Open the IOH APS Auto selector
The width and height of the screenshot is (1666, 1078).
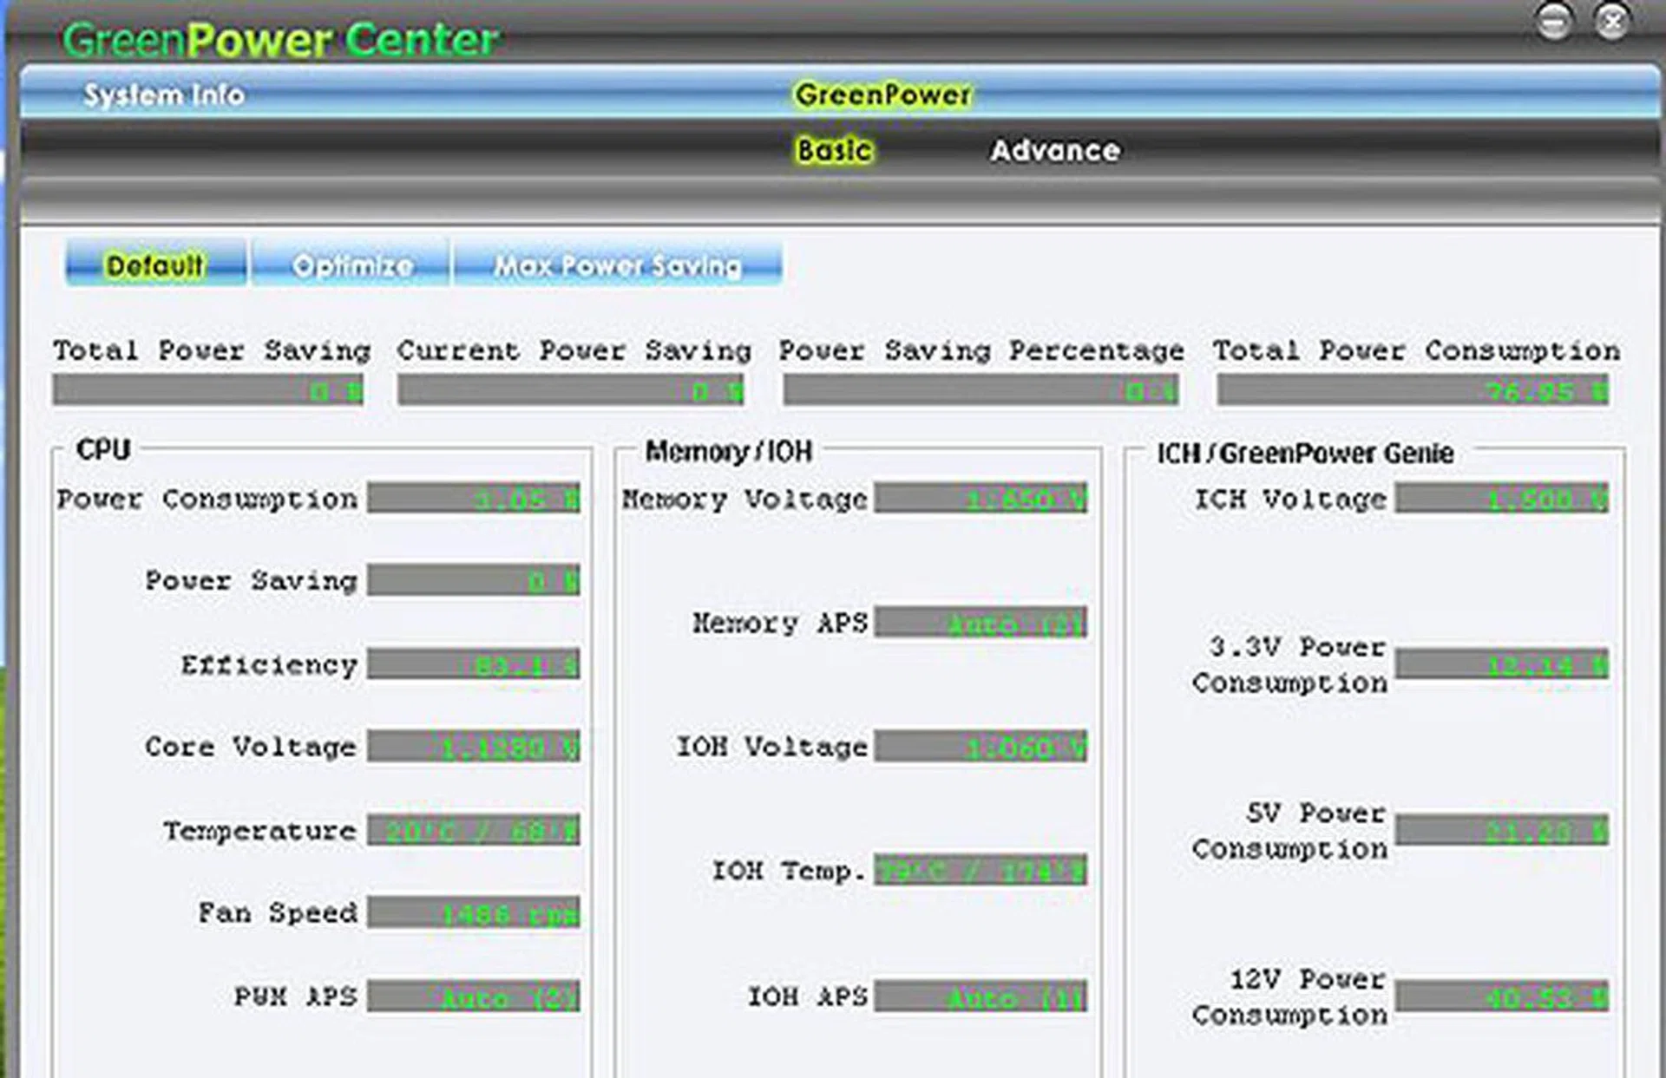(x=980, y=997)
